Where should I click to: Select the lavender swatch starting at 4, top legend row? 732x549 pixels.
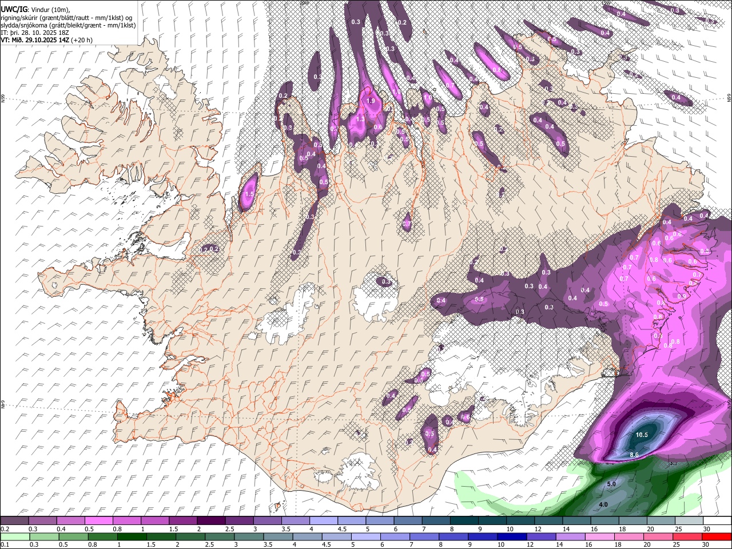pos(324,521)
